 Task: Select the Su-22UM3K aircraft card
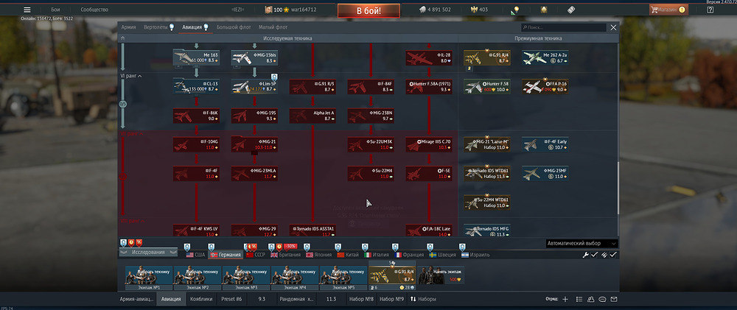371,144
